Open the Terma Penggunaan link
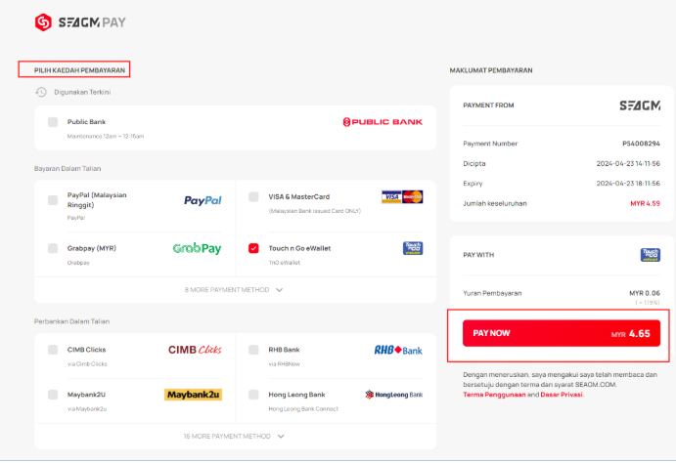Image resolution: width=676 pixels, height=463 pixels. click(494, 394)
